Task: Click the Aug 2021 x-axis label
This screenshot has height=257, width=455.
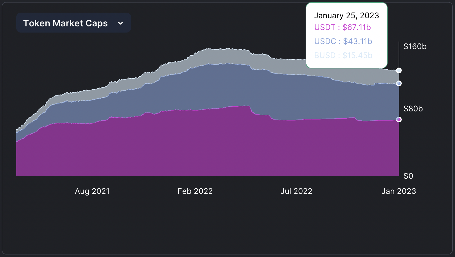Action: (92, 191)
